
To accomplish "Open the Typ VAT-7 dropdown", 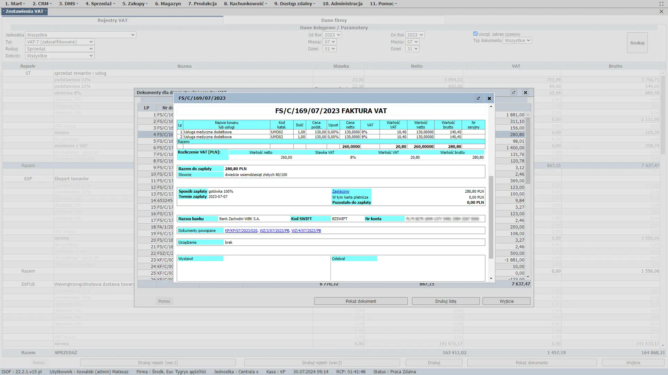I will (60, 42).
